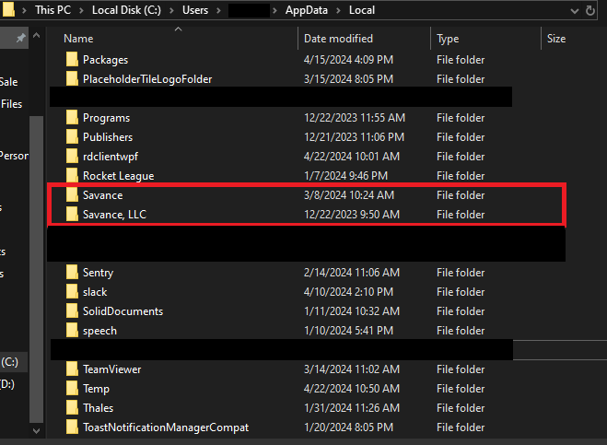Expand chevron before AppData in breadcrumb
Screen dimensions: 607x445
pyautogui.click(x=274, y=10)
